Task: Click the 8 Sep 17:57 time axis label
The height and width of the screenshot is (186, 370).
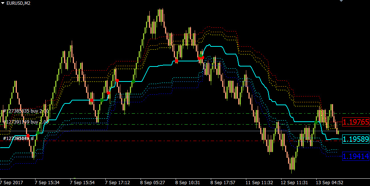Action: (223, 183)
